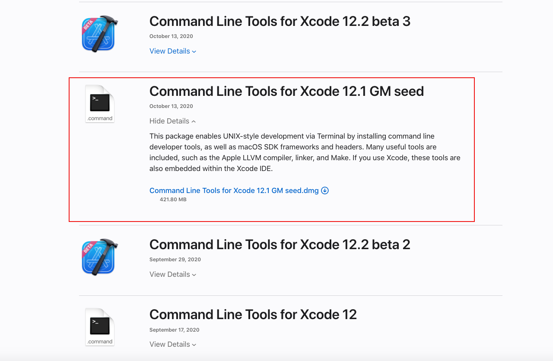Viewport: 553px width, 361px height.
Task: Click the Command Line Tools for Xcode 12.1 GM seed heading
Action: pyautogui.click(x=286, y=91)
